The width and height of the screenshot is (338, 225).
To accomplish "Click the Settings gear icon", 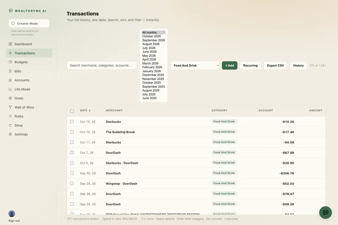I will [10, 134].
